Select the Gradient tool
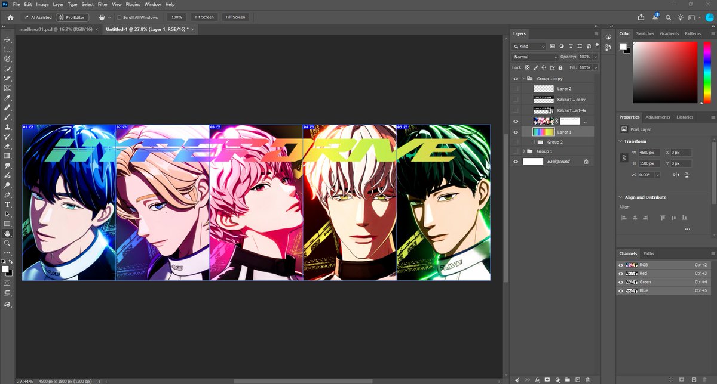The height and width of the screenshot is (384, 717). pyautogui.click(x=7, y=156)
